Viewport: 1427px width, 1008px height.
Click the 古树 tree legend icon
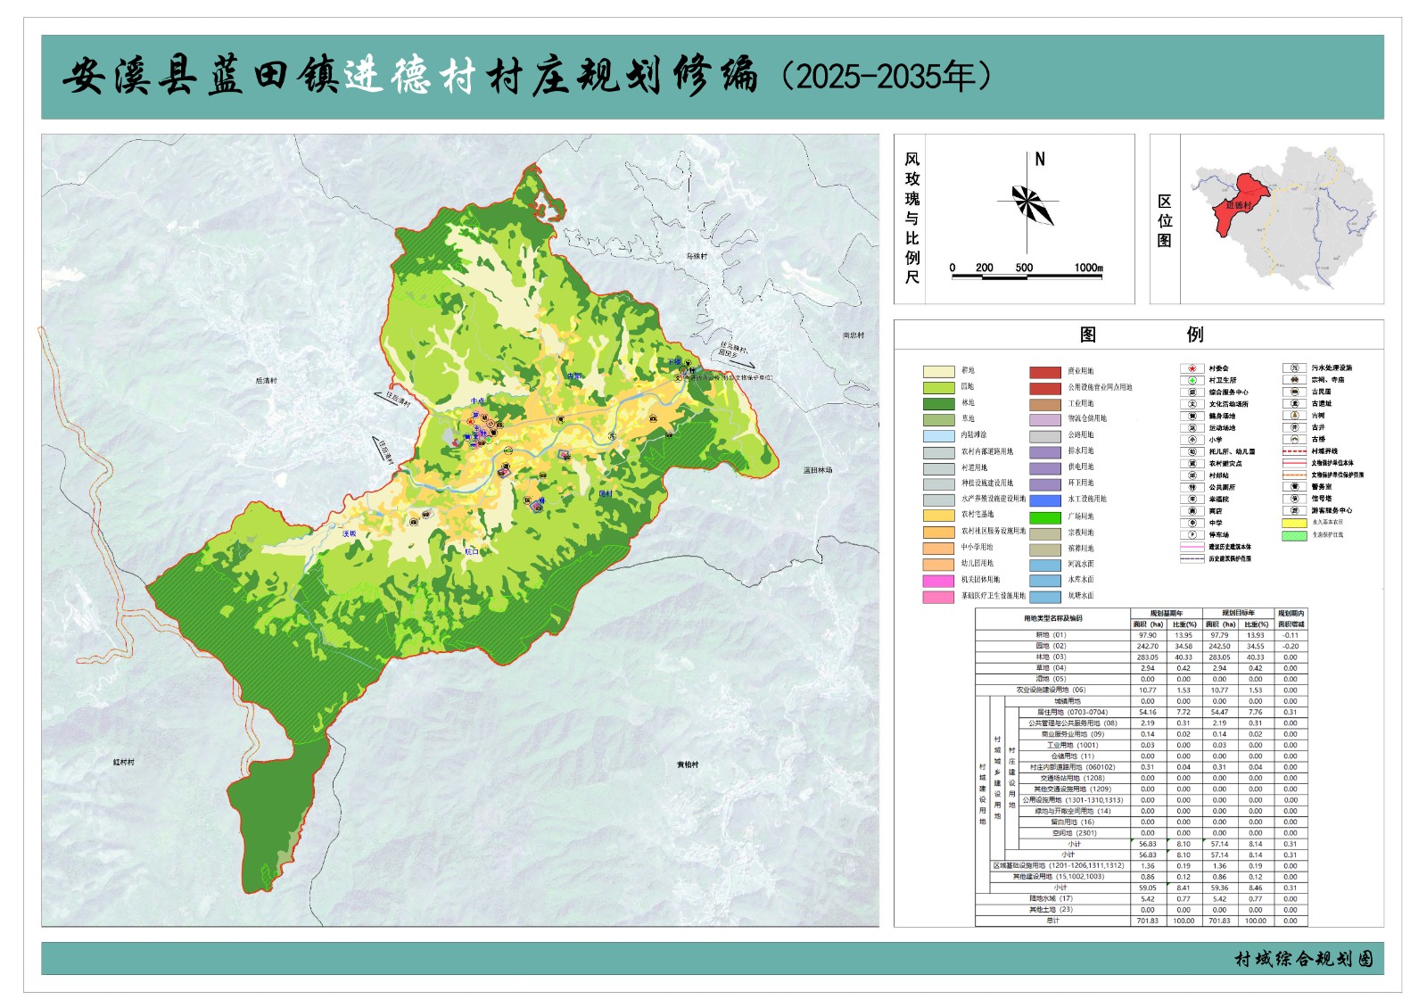(1294, 416)
